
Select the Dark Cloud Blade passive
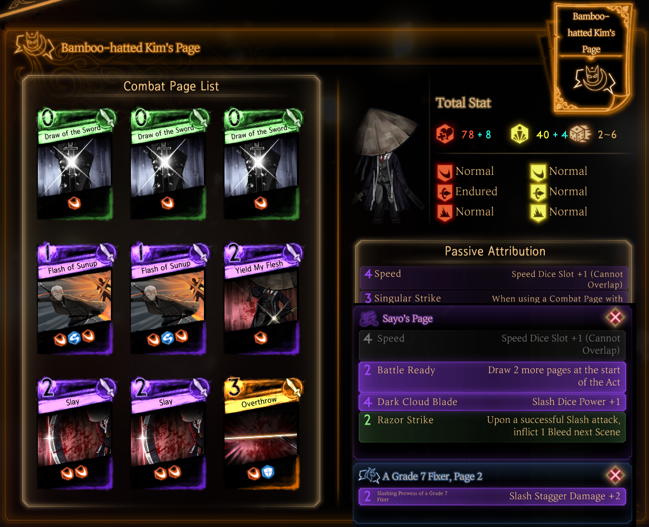tap(492, 402)
